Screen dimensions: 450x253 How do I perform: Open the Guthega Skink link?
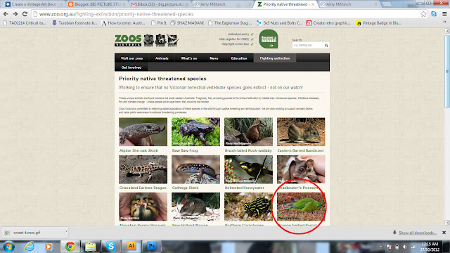click(185, 188)
